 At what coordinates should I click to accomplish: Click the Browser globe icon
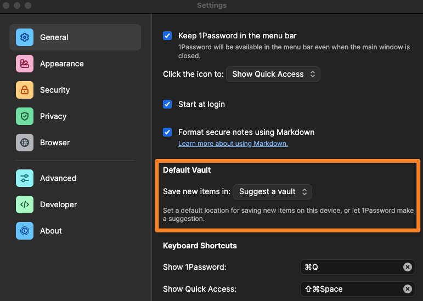pyautogui.click(x=25, y=143)
